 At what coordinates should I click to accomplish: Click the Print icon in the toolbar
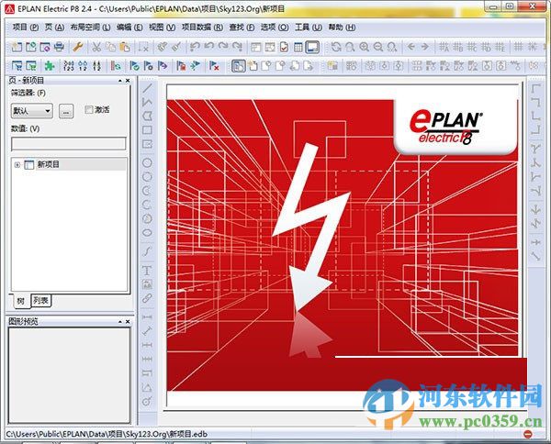coord(59,47)
